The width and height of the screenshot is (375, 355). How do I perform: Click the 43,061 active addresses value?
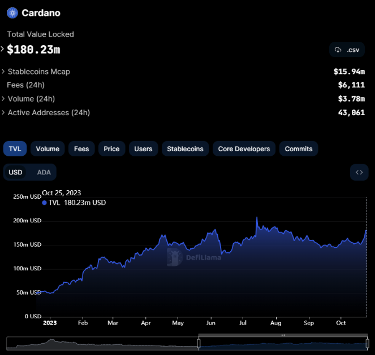(x=351, y=113)
